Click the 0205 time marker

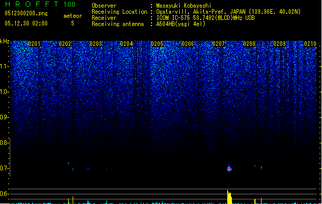click(x=157, y=44)
